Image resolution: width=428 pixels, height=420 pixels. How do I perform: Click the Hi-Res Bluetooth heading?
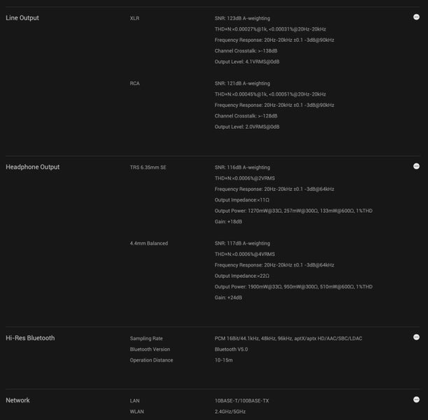(x=30, y=338)
